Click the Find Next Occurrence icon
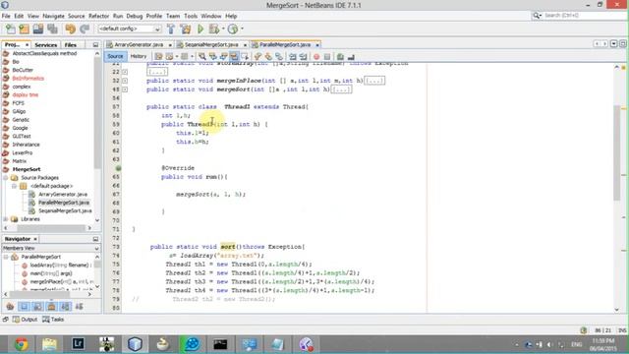Screen dimensions: 629x354 [223, 57]
